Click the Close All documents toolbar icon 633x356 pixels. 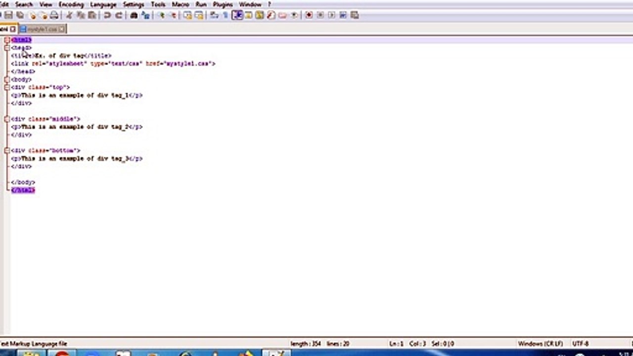44,15
